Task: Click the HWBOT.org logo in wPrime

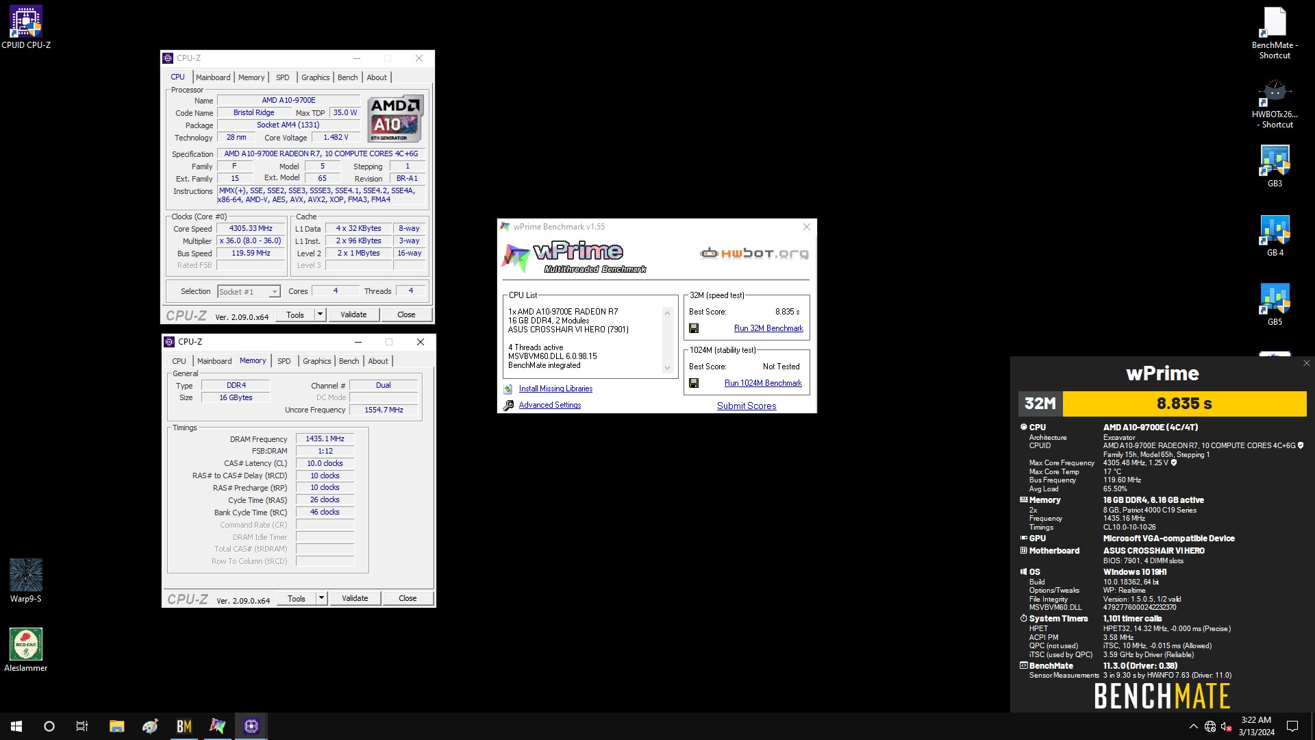Action: tap(754, 254)
